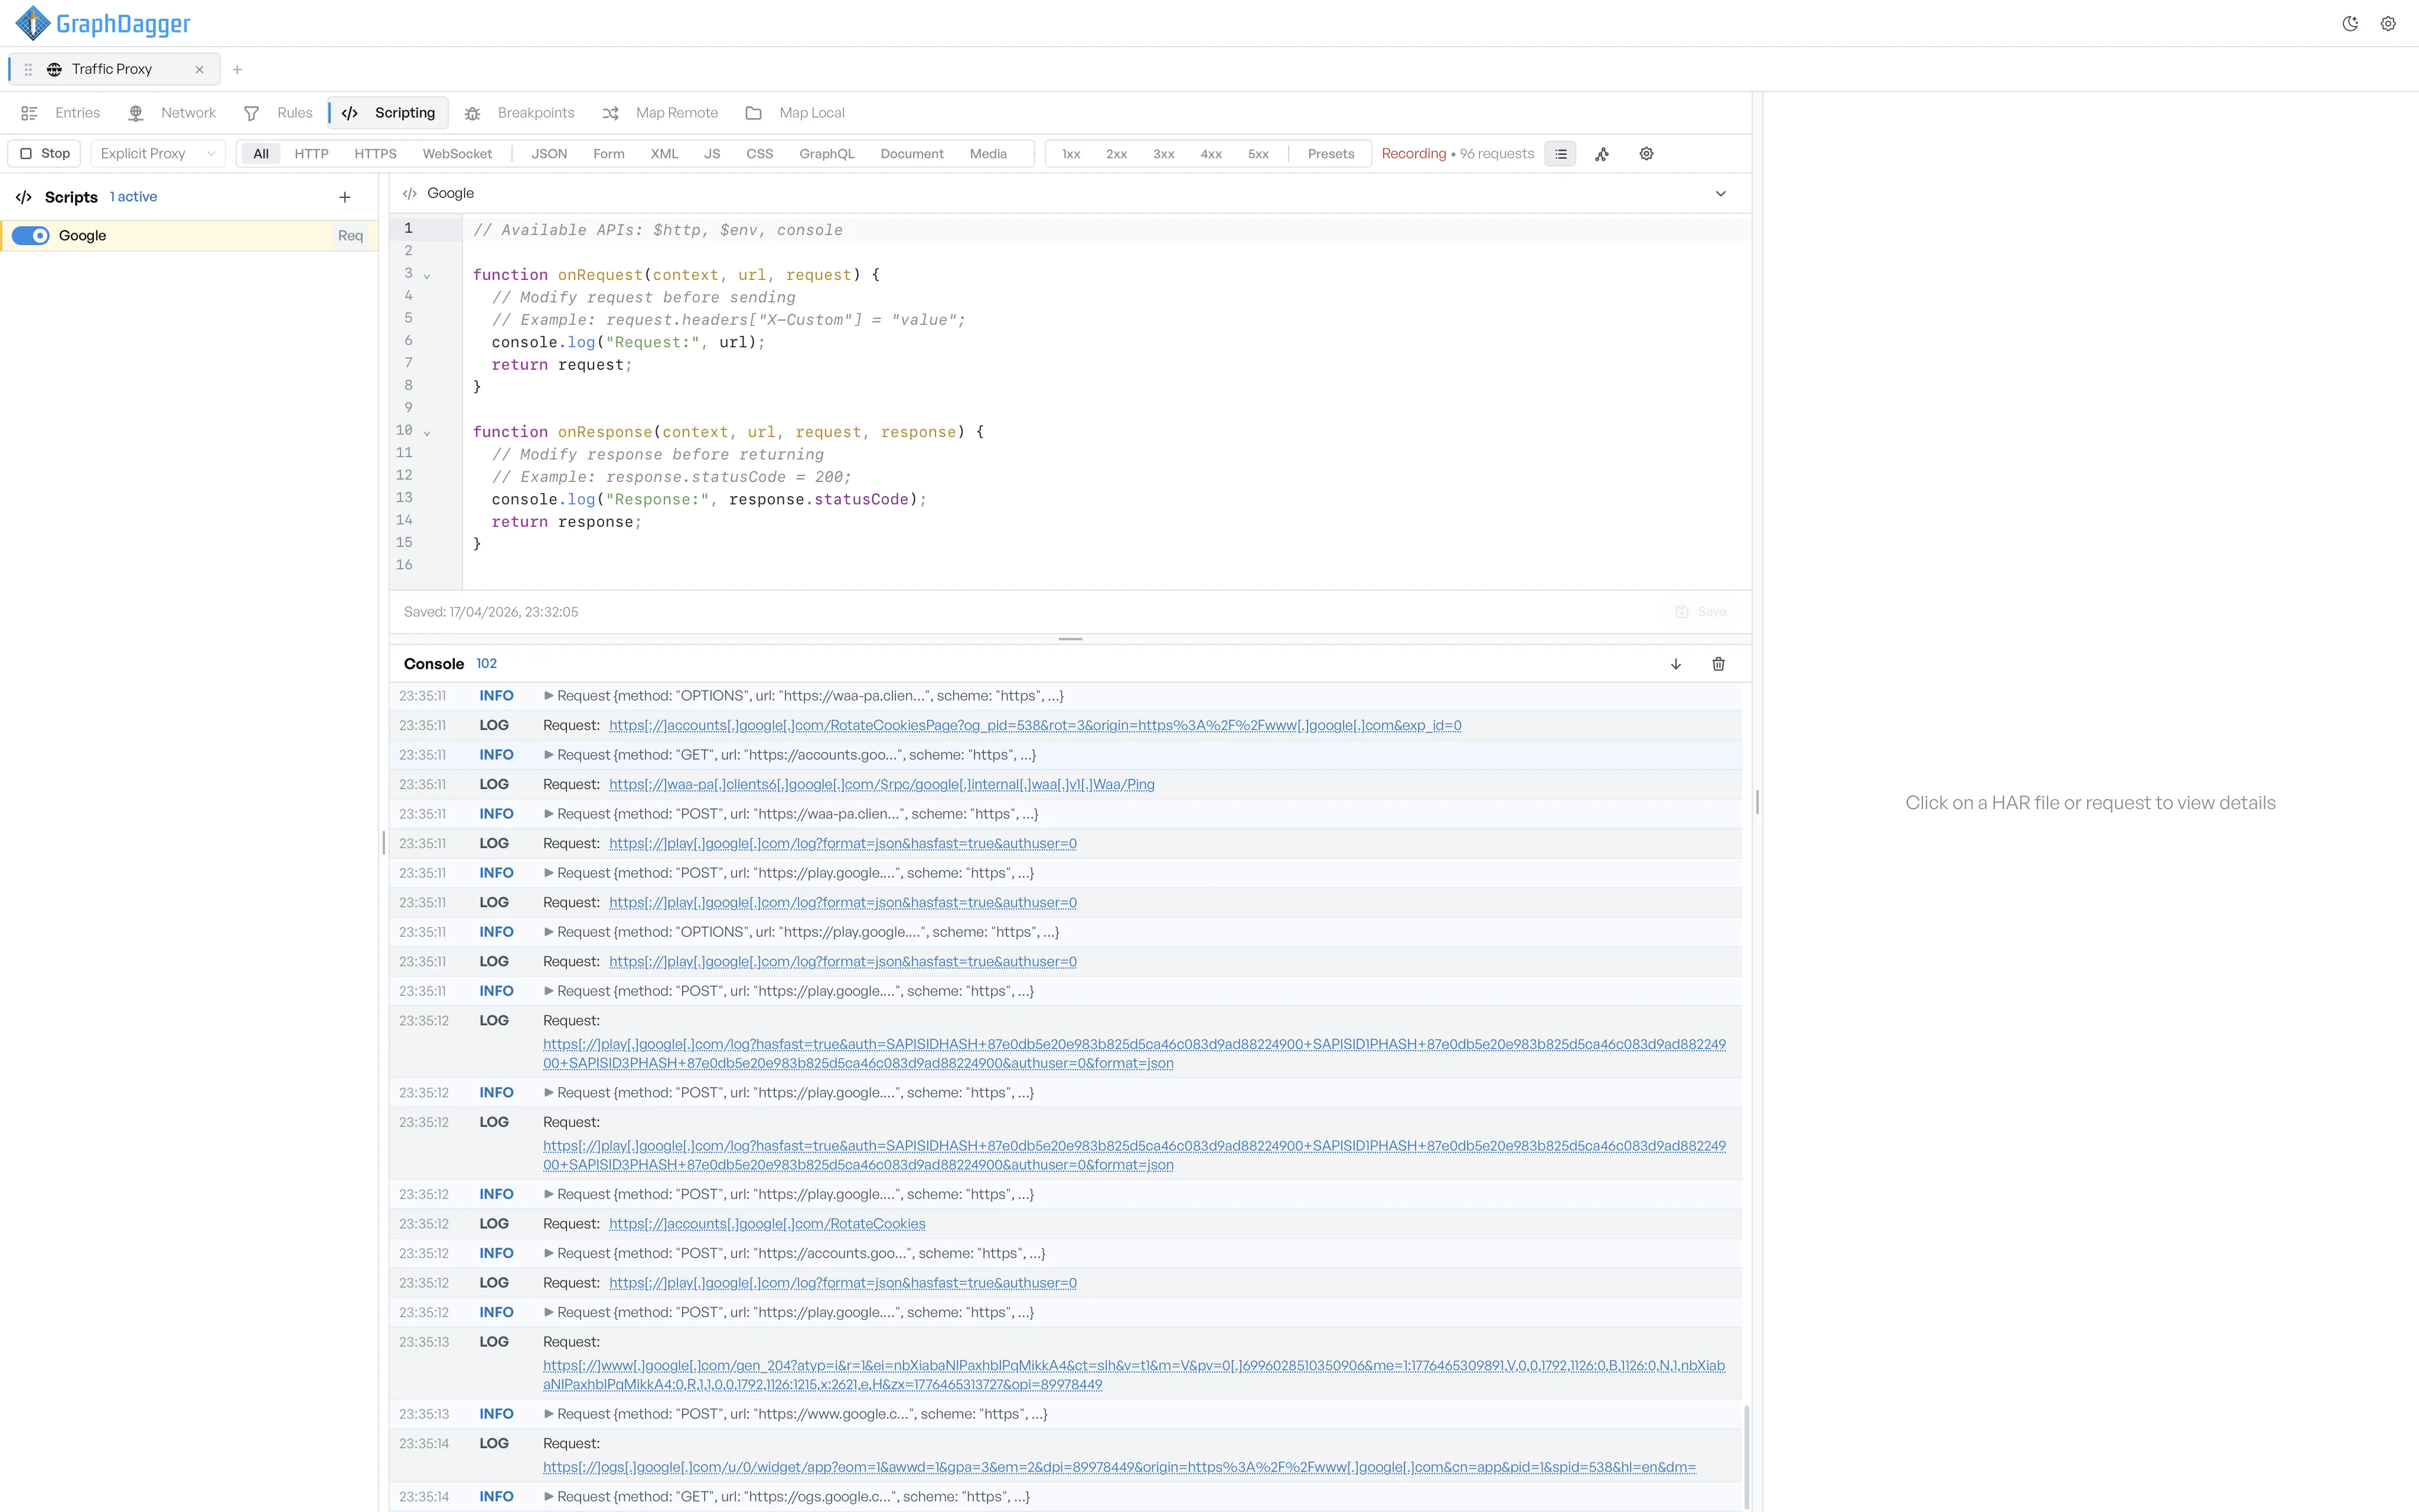Disable the Google script toggle

[x=31, y=236]
